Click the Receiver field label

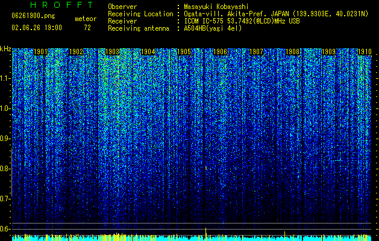pyautogui.click(x=122, y=21)
